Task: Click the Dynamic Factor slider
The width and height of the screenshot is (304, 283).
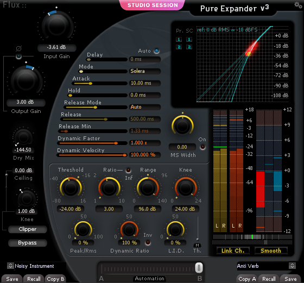Action: [92, 143]
